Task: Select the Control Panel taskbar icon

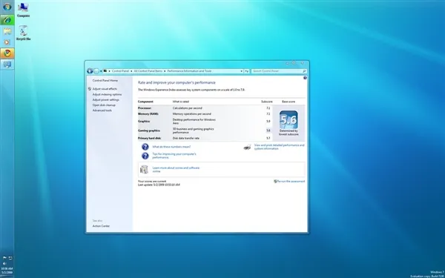Action: 7,64
